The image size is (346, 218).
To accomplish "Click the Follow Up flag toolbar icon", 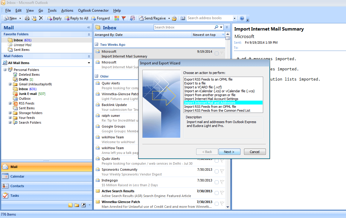I will (x=124, y=18).
